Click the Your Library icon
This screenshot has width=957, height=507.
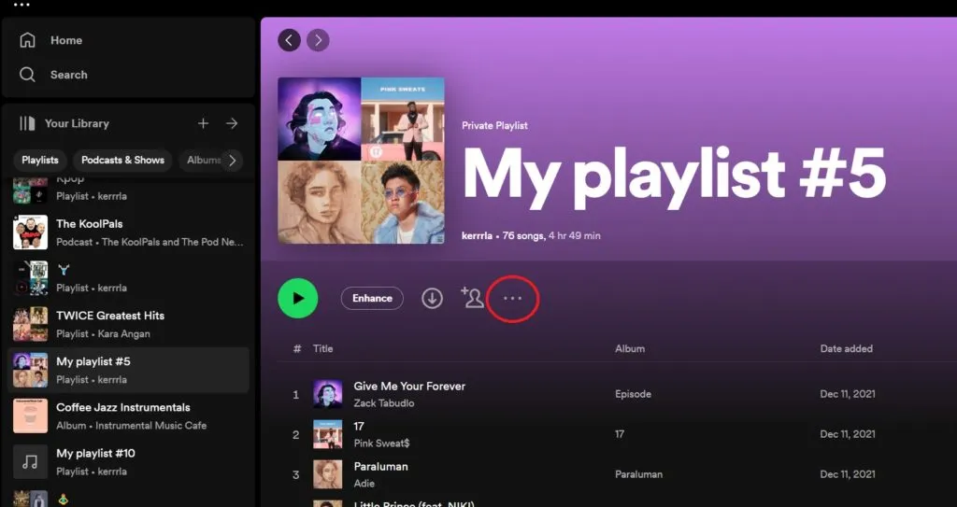click(27, 123)
